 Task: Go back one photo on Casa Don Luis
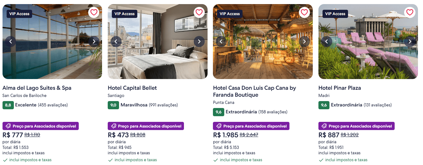pos(221,41)
